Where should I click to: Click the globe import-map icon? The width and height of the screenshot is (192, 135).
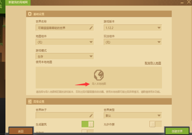pyautogui.click(x=99, y=75)
